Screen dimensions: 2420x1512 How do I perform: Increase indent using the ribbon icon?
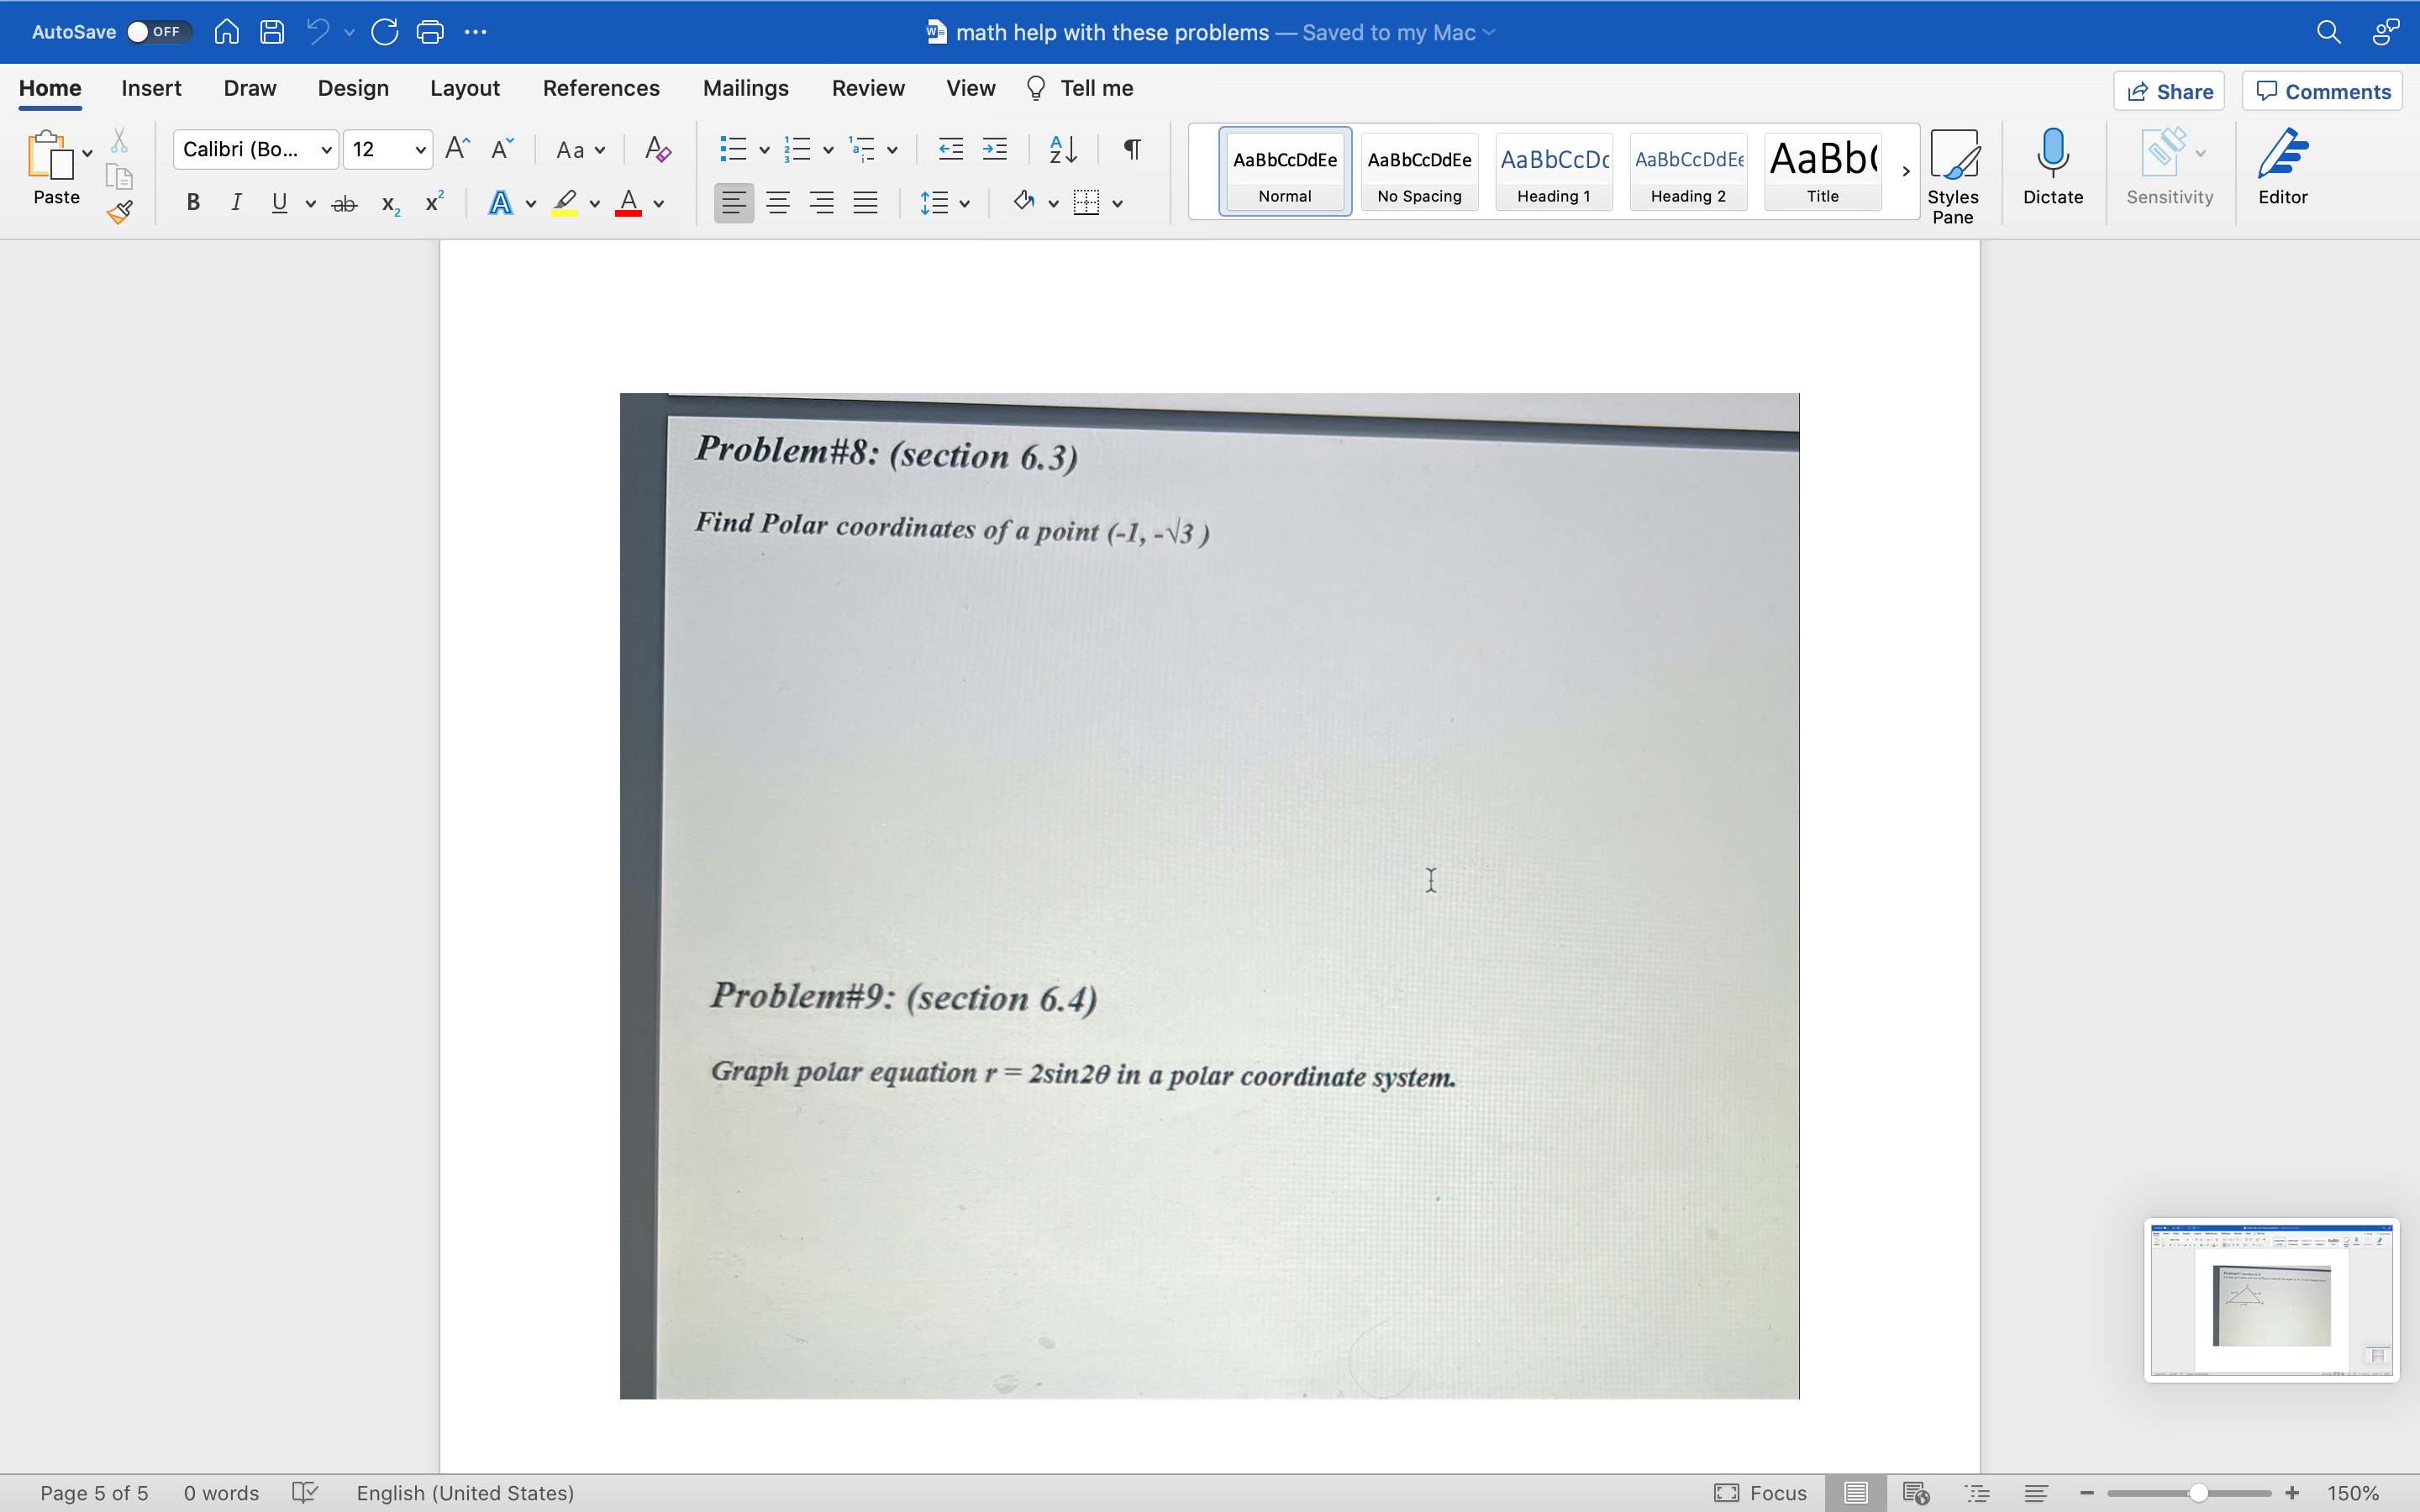pyautogui.click(x=995, y=150)
